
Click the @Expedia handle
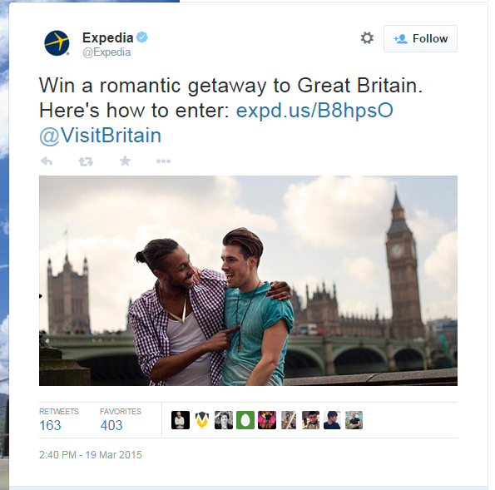[x=106, y=52]
